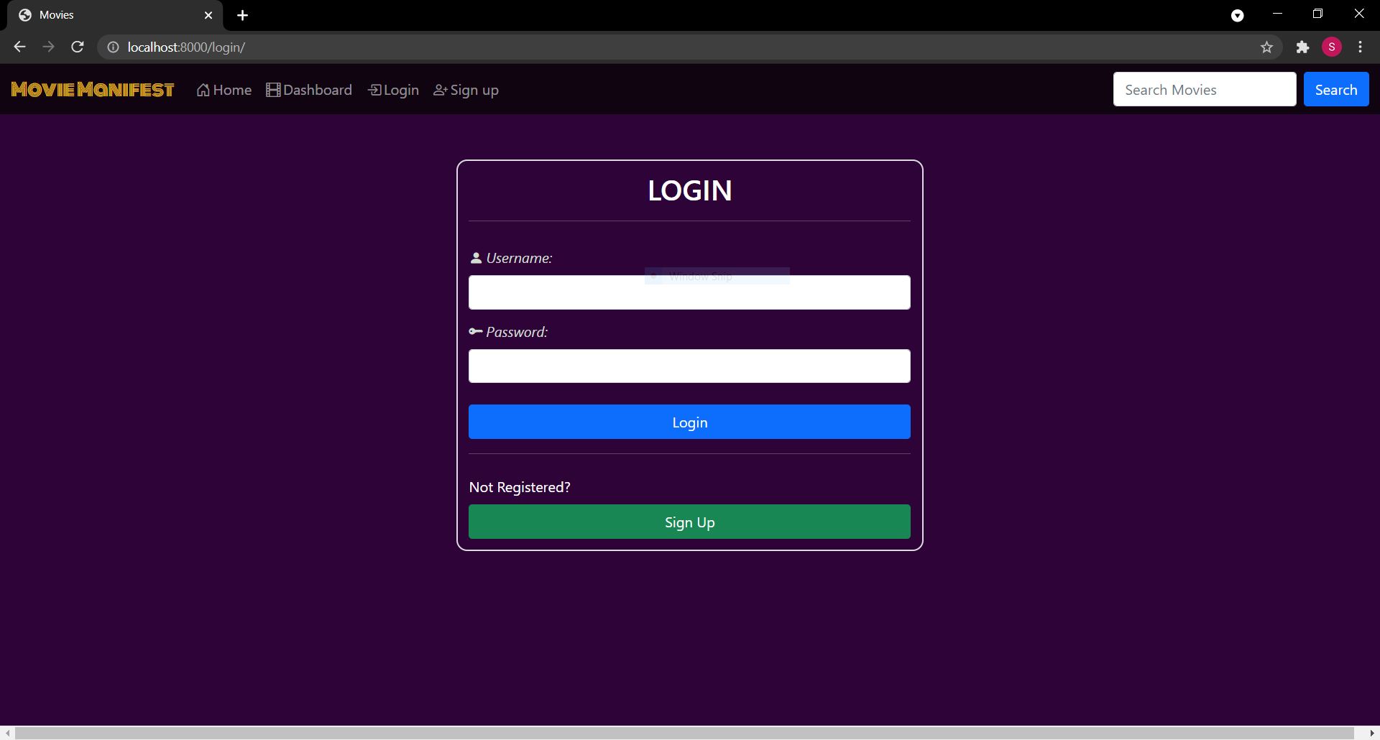Screen dimensions: 1380x740
Task: Go back using the back arrow
Action: click(x=19, y=47)
